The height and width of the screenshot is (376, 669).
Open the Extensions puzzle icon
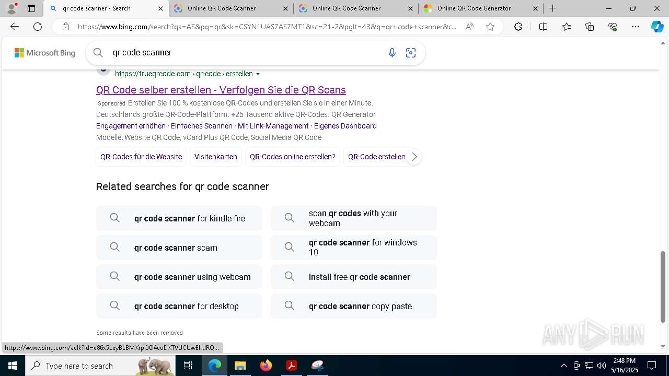[518, 27]
